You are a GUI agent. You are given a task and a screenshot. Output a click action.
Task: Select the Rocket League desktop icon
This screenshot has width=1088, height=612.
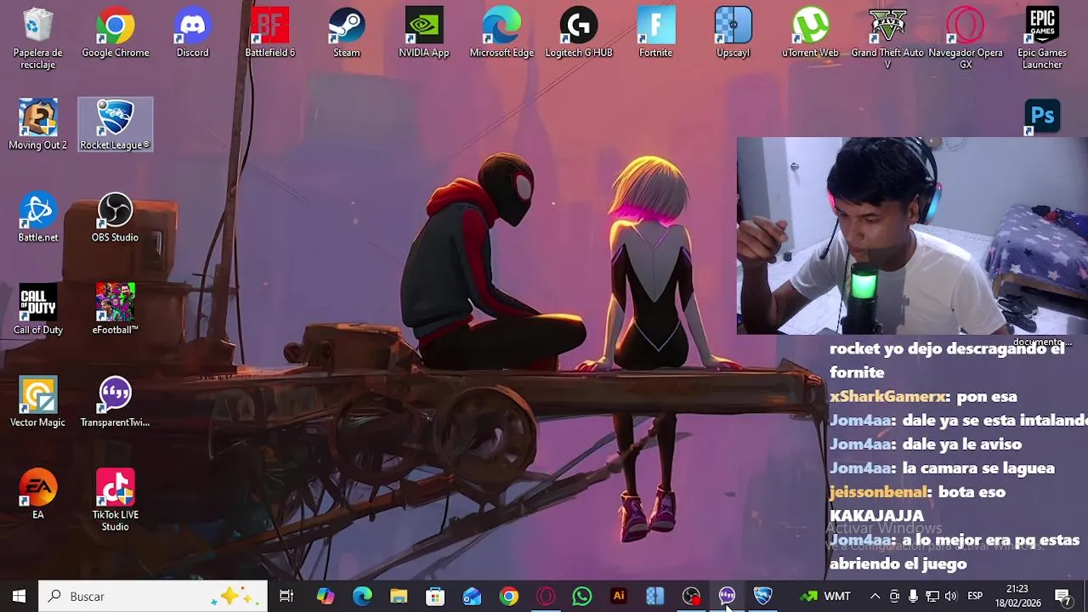[115, 125]
